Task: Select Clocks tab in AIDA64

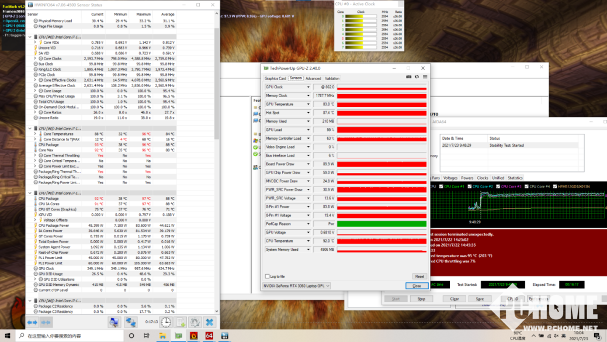Action: pos(483,178)
